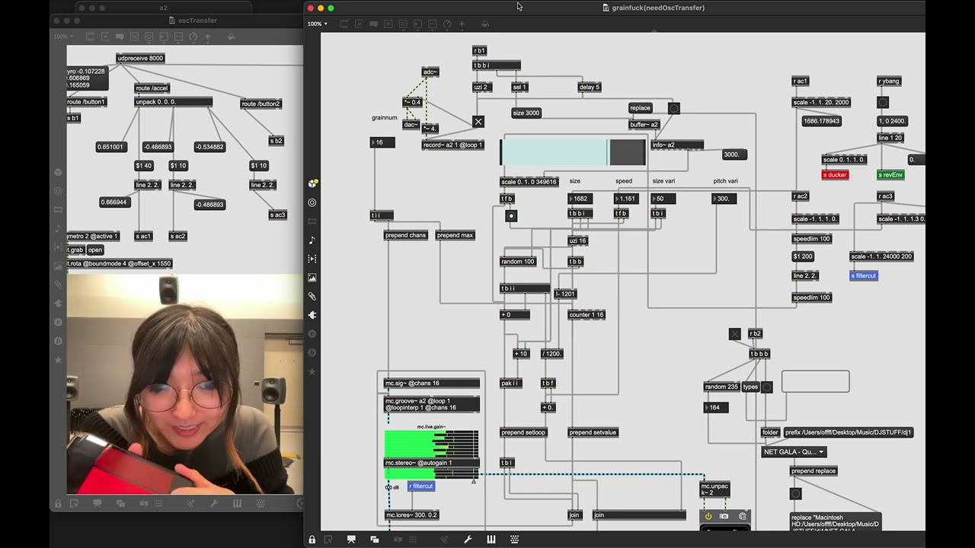The image size is (975, 548).
Task: Click the webcam video preview in oscTransfer
Action: point(185,384)
